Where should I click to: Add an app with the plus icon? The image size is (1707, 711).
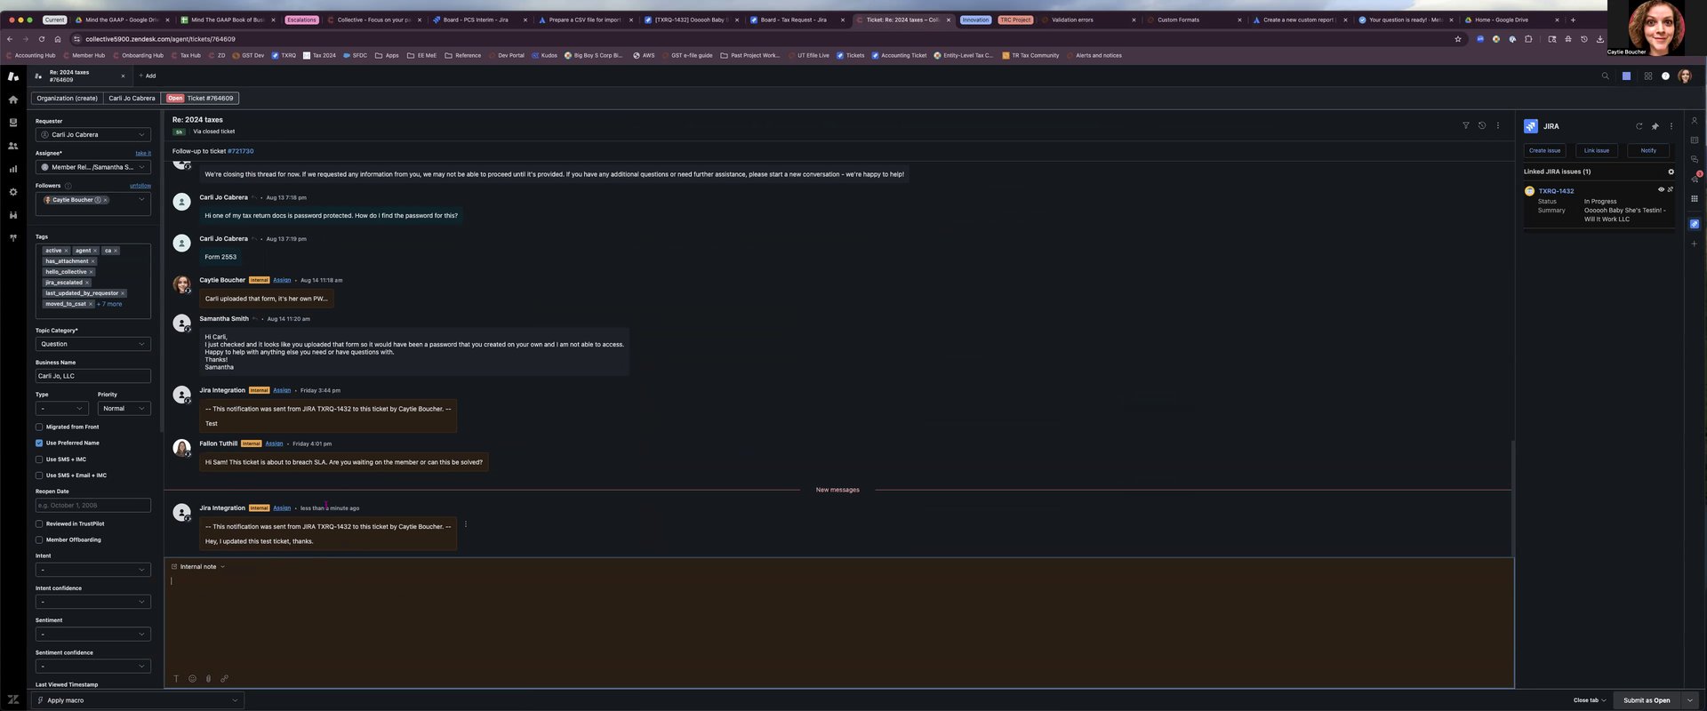[x=1694, y=244]
